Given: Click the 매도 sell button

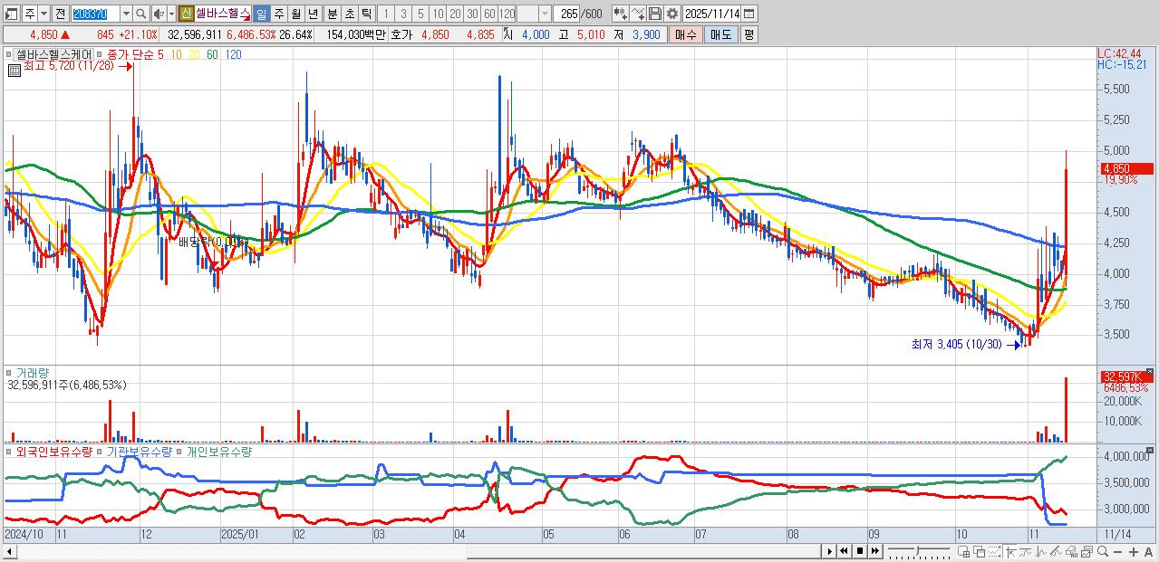Looking at the screenshot, I should [720, 34].
